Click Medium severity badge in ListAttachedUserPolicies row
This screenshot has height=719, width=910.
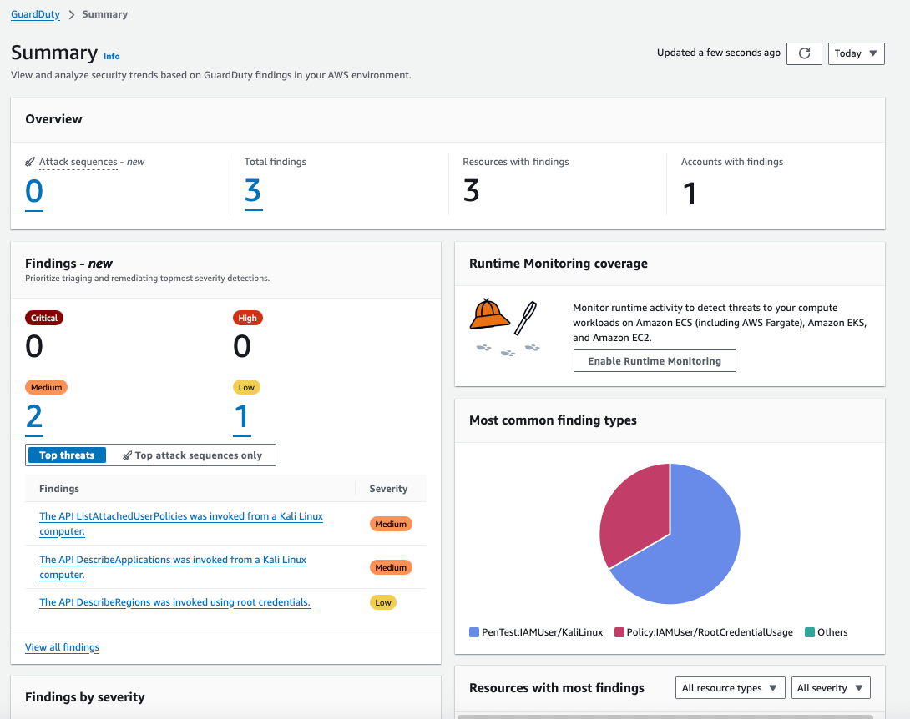(391, 524)
